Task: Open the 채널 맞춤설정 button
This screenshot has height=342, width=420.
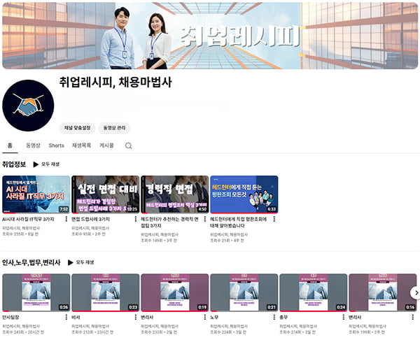Action: pos(77,128)
